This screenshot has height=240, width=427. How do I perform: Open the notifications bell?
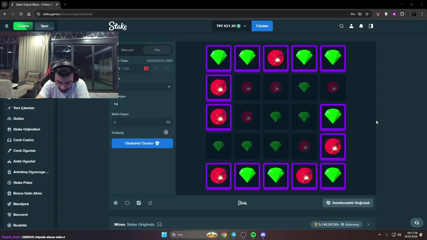[361, 26]
